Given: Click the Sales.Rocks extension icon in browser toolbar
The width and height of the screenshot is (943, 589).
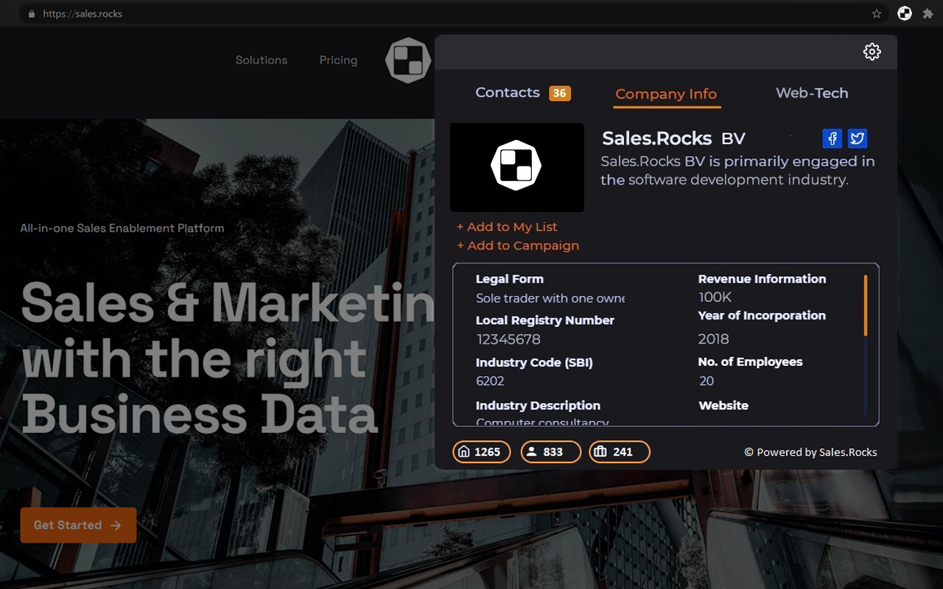Looking at the screenshot, I should 904,13.
